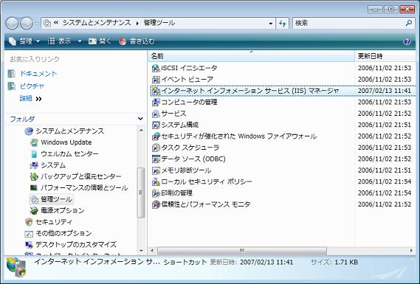Sort by the 更新日時 column header
Screen dimensions: 420x284
386,56
